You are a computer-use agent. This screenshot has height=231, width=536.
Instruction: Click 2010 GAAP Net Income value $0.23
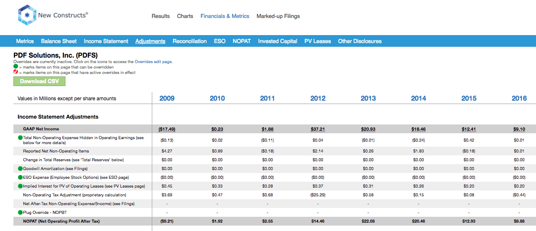pyautogui.click(x=217, y=129)
